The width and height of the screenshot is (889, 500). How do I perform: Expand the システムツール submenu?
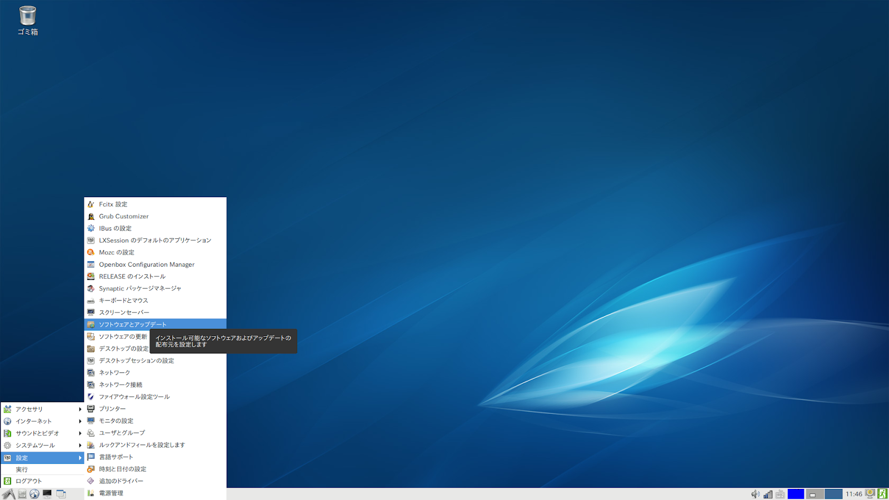[x=33, y=445]
